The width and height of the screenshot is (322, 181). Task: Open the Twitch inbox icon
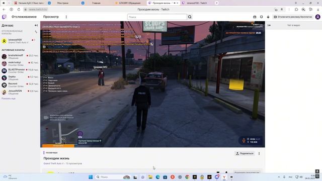pos(255,17)
